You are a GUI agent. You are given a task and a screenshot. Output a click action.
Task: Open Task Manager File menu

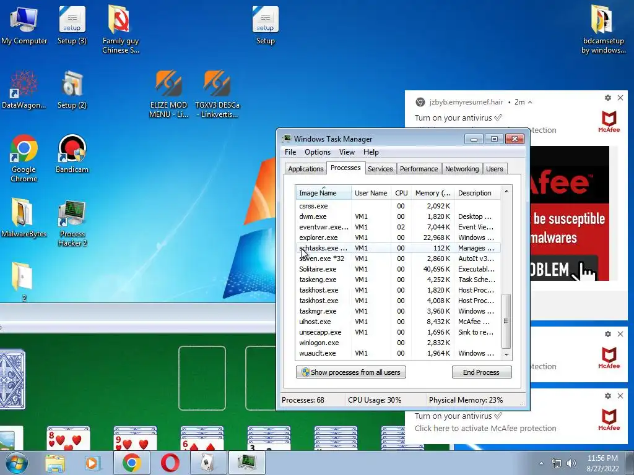coord(290,152)
